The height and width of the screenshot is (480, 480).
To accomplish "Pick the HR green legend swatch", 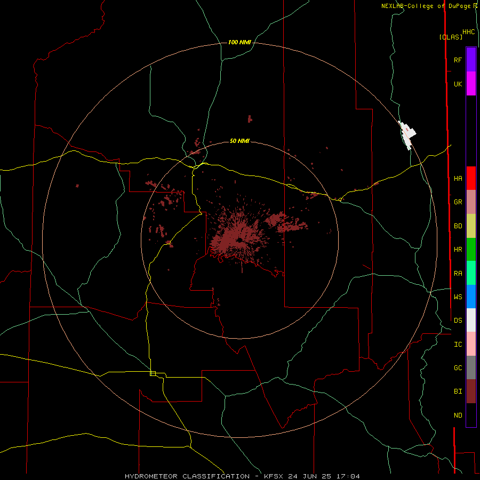I will point(471,250).
